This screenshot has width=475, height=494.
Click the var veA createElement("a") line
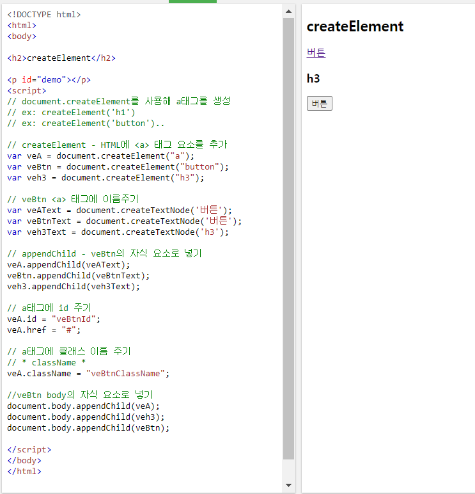[101, 156]
